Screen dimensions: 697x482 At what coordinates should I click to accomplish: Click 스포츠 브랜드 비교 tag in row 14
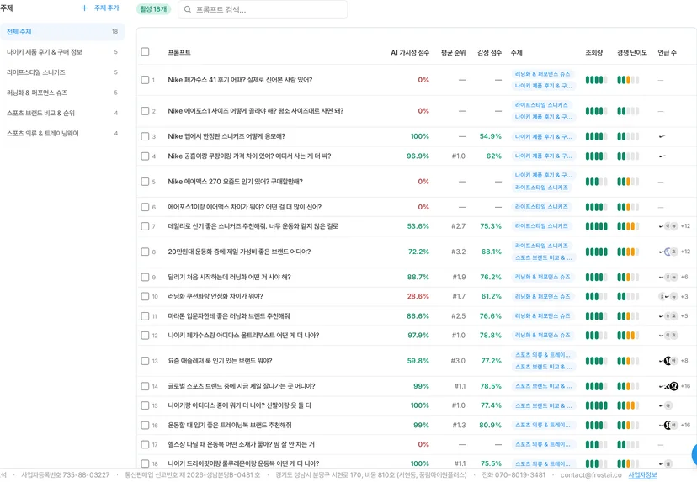(x=543, y=386)
